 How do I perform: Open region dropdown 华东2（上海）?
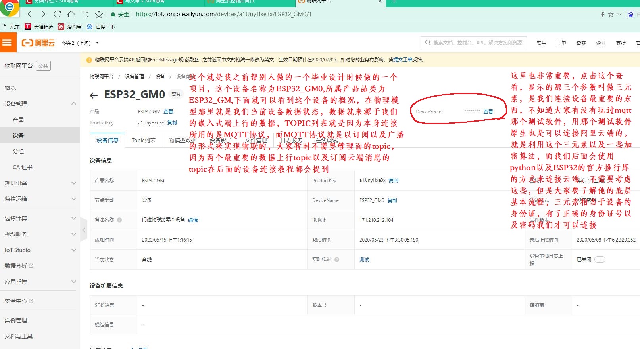pos(81,43)
